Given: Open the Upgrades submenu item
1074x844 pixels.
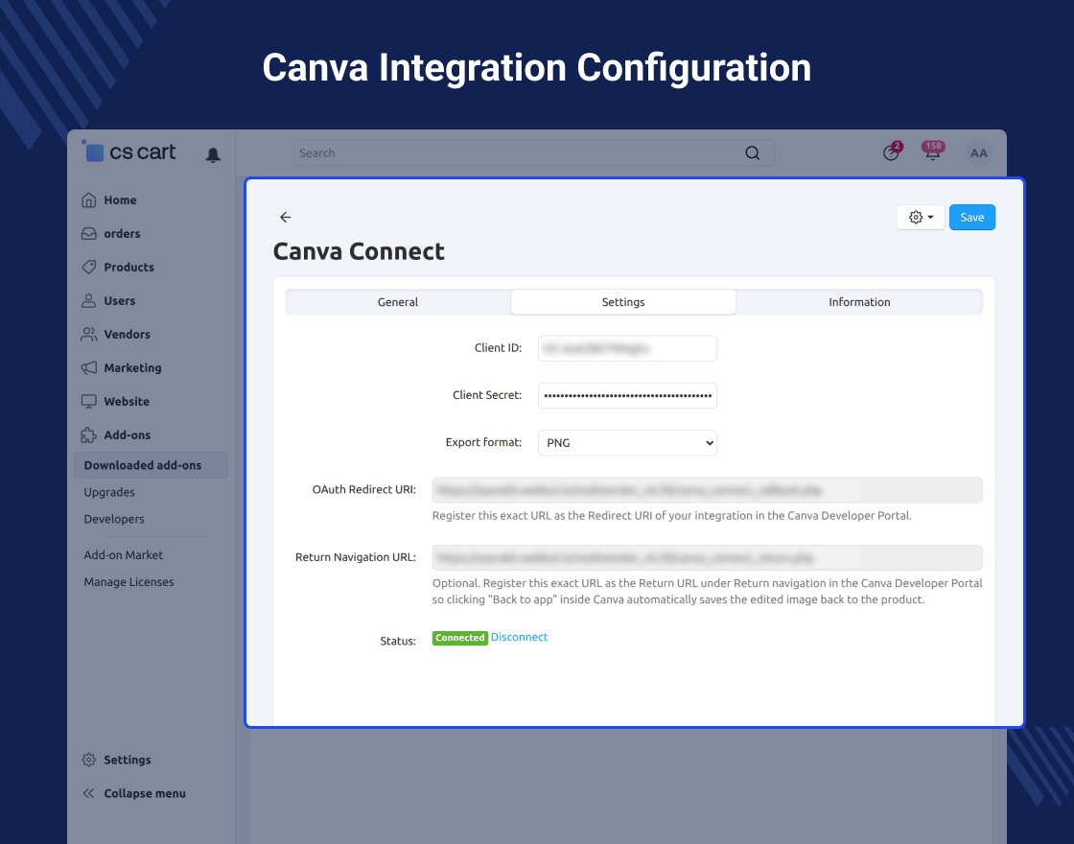Looking at the screenshot, I should click(x=109, y=492).
